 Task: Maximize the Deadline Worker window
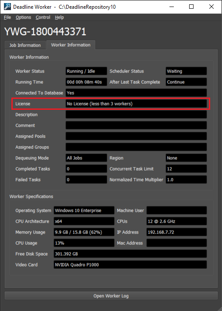pos(191,7)
